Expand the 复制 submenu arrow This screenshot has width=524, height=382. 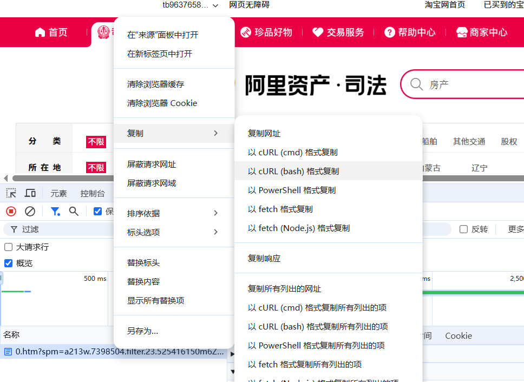click(x=216, y=133)
